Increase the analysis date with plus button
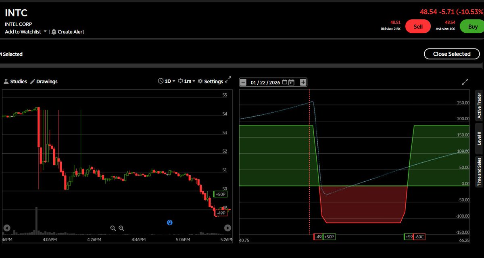 [303, 82]
